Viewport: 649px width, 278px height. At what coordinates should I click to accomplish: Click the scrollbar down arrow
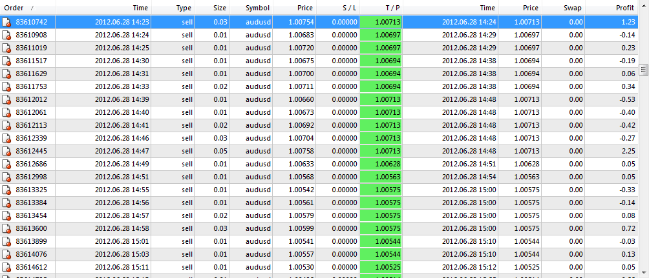644,272
